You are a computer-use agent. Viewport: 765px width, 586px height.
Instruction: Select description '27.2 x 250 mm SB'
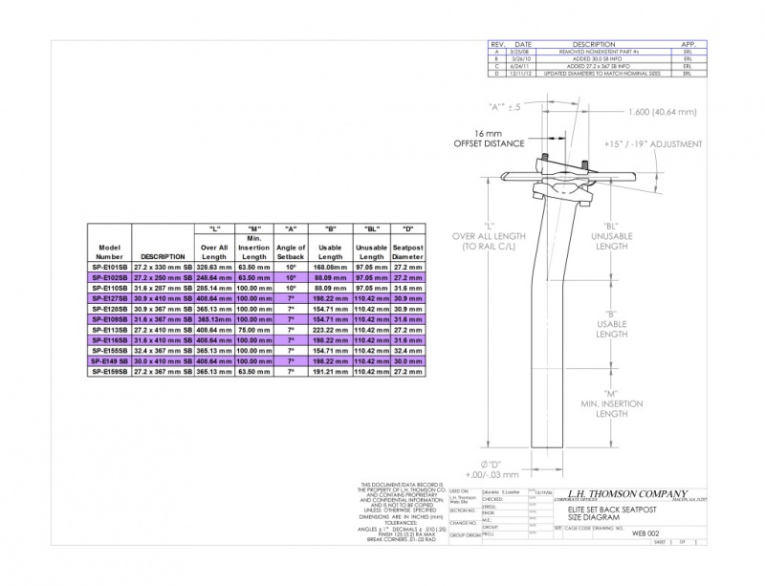tap(163, 277)
